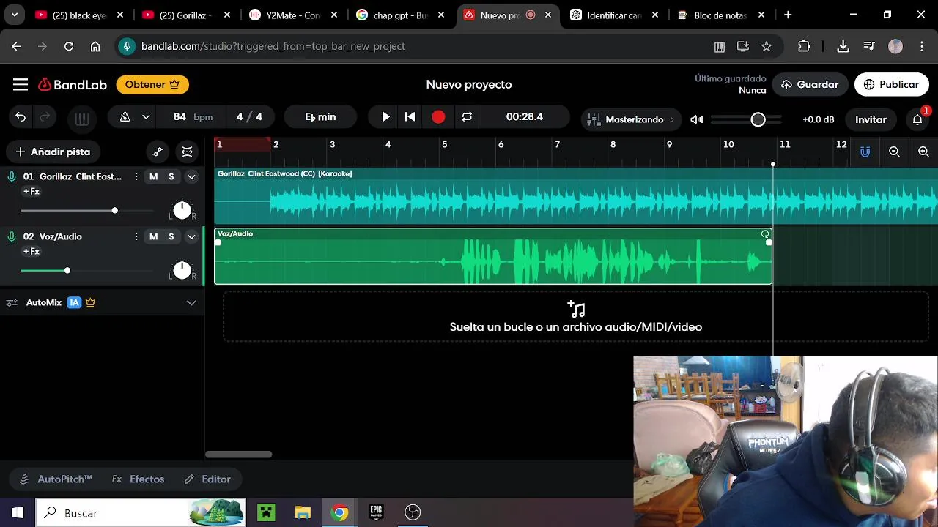The image size is (938, 527).
Task: Open the AutoPitch tab
Action: click(56, 479)
